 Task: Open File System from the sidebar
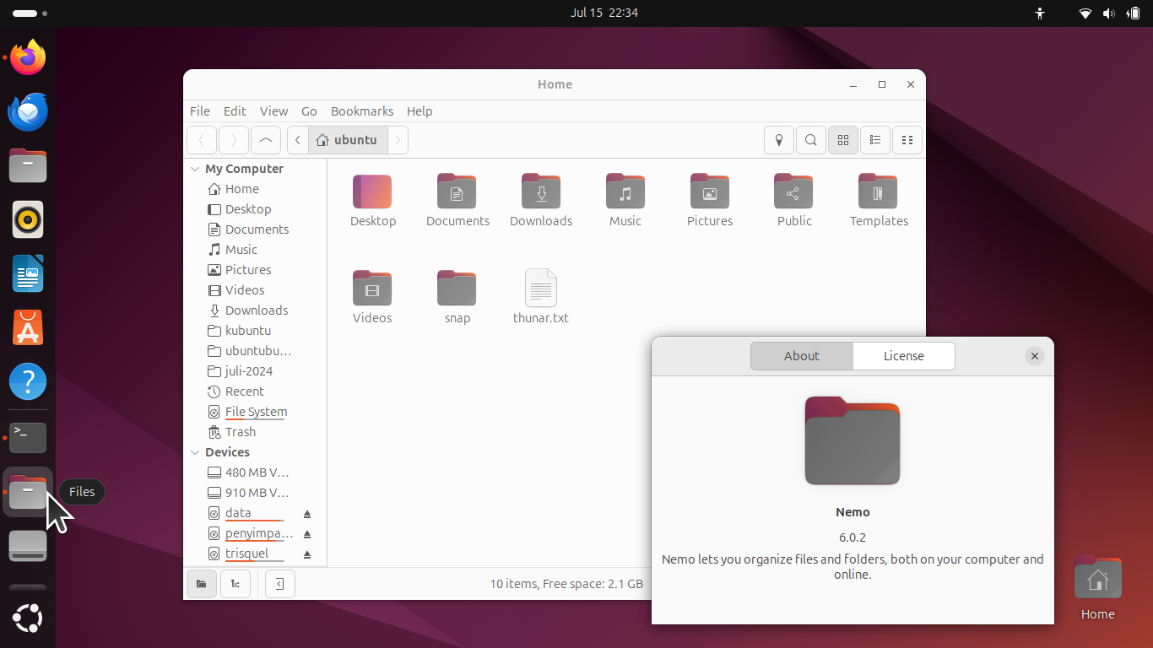coord(255,412)
